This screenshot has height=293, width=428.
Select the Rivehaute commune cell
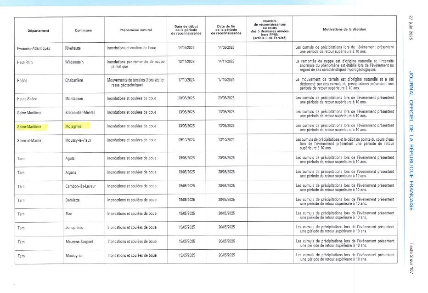(76, 48)
